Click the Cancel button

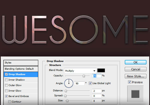pos(135,69)
